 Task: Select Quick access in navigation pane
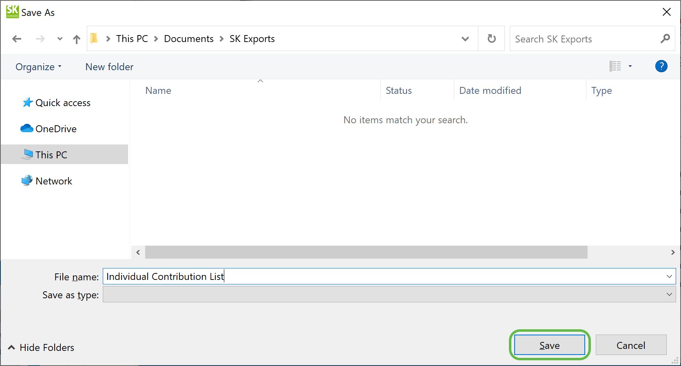63,103
